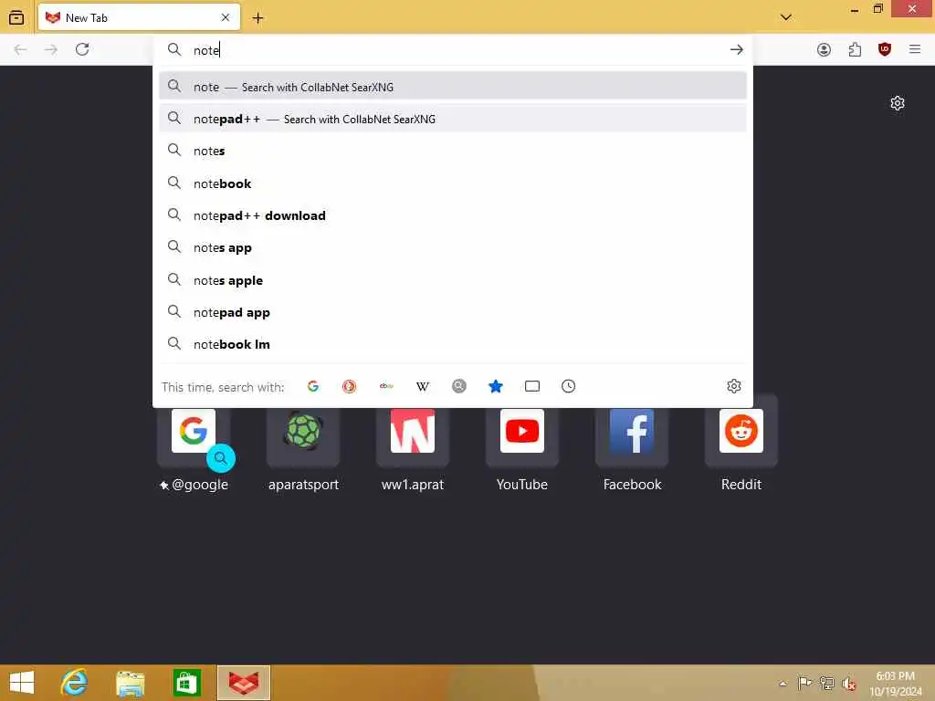Choose the 'notebook lm' suggestion
Viewport: 935px width, 701px height.
click(x=453, y=344)
